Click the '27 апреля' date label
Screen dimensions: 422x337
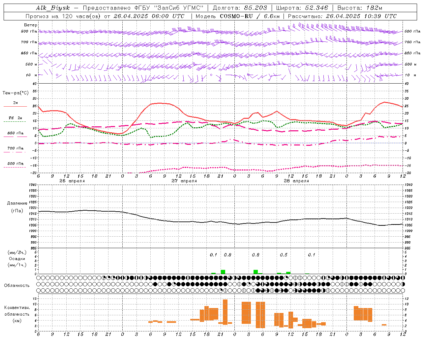[x=184, y=181]
